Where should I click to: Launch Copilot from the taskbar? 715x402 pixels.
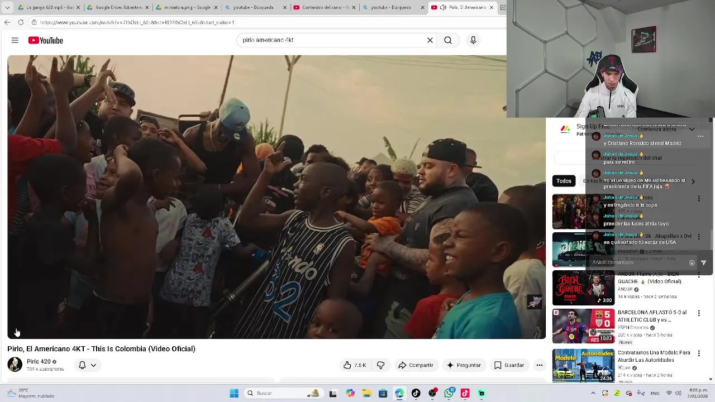point(350,393)
